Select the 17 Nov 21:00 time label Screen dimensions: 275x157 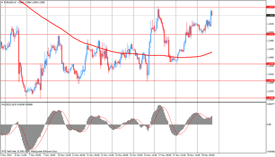pyautogui.click(x=179, y=155)
